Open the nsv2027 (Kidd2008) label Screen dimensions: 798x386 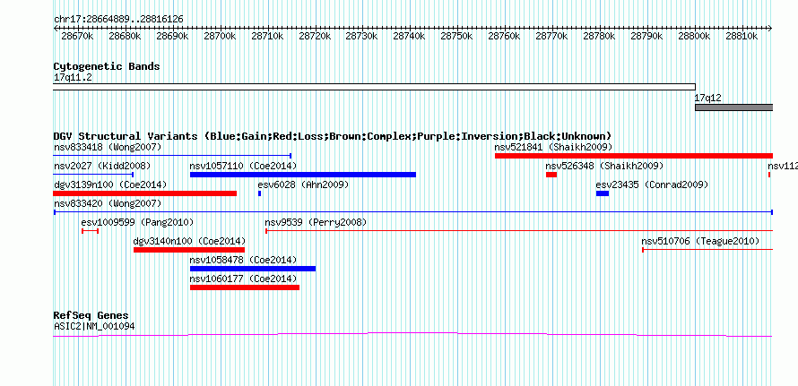click(102, 167)
